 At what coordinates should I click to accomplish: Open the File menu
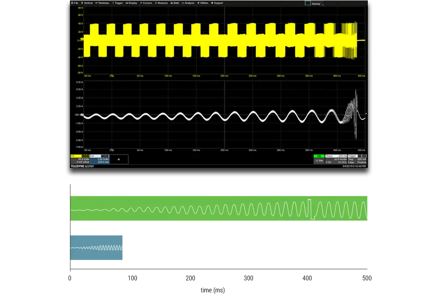75,3
